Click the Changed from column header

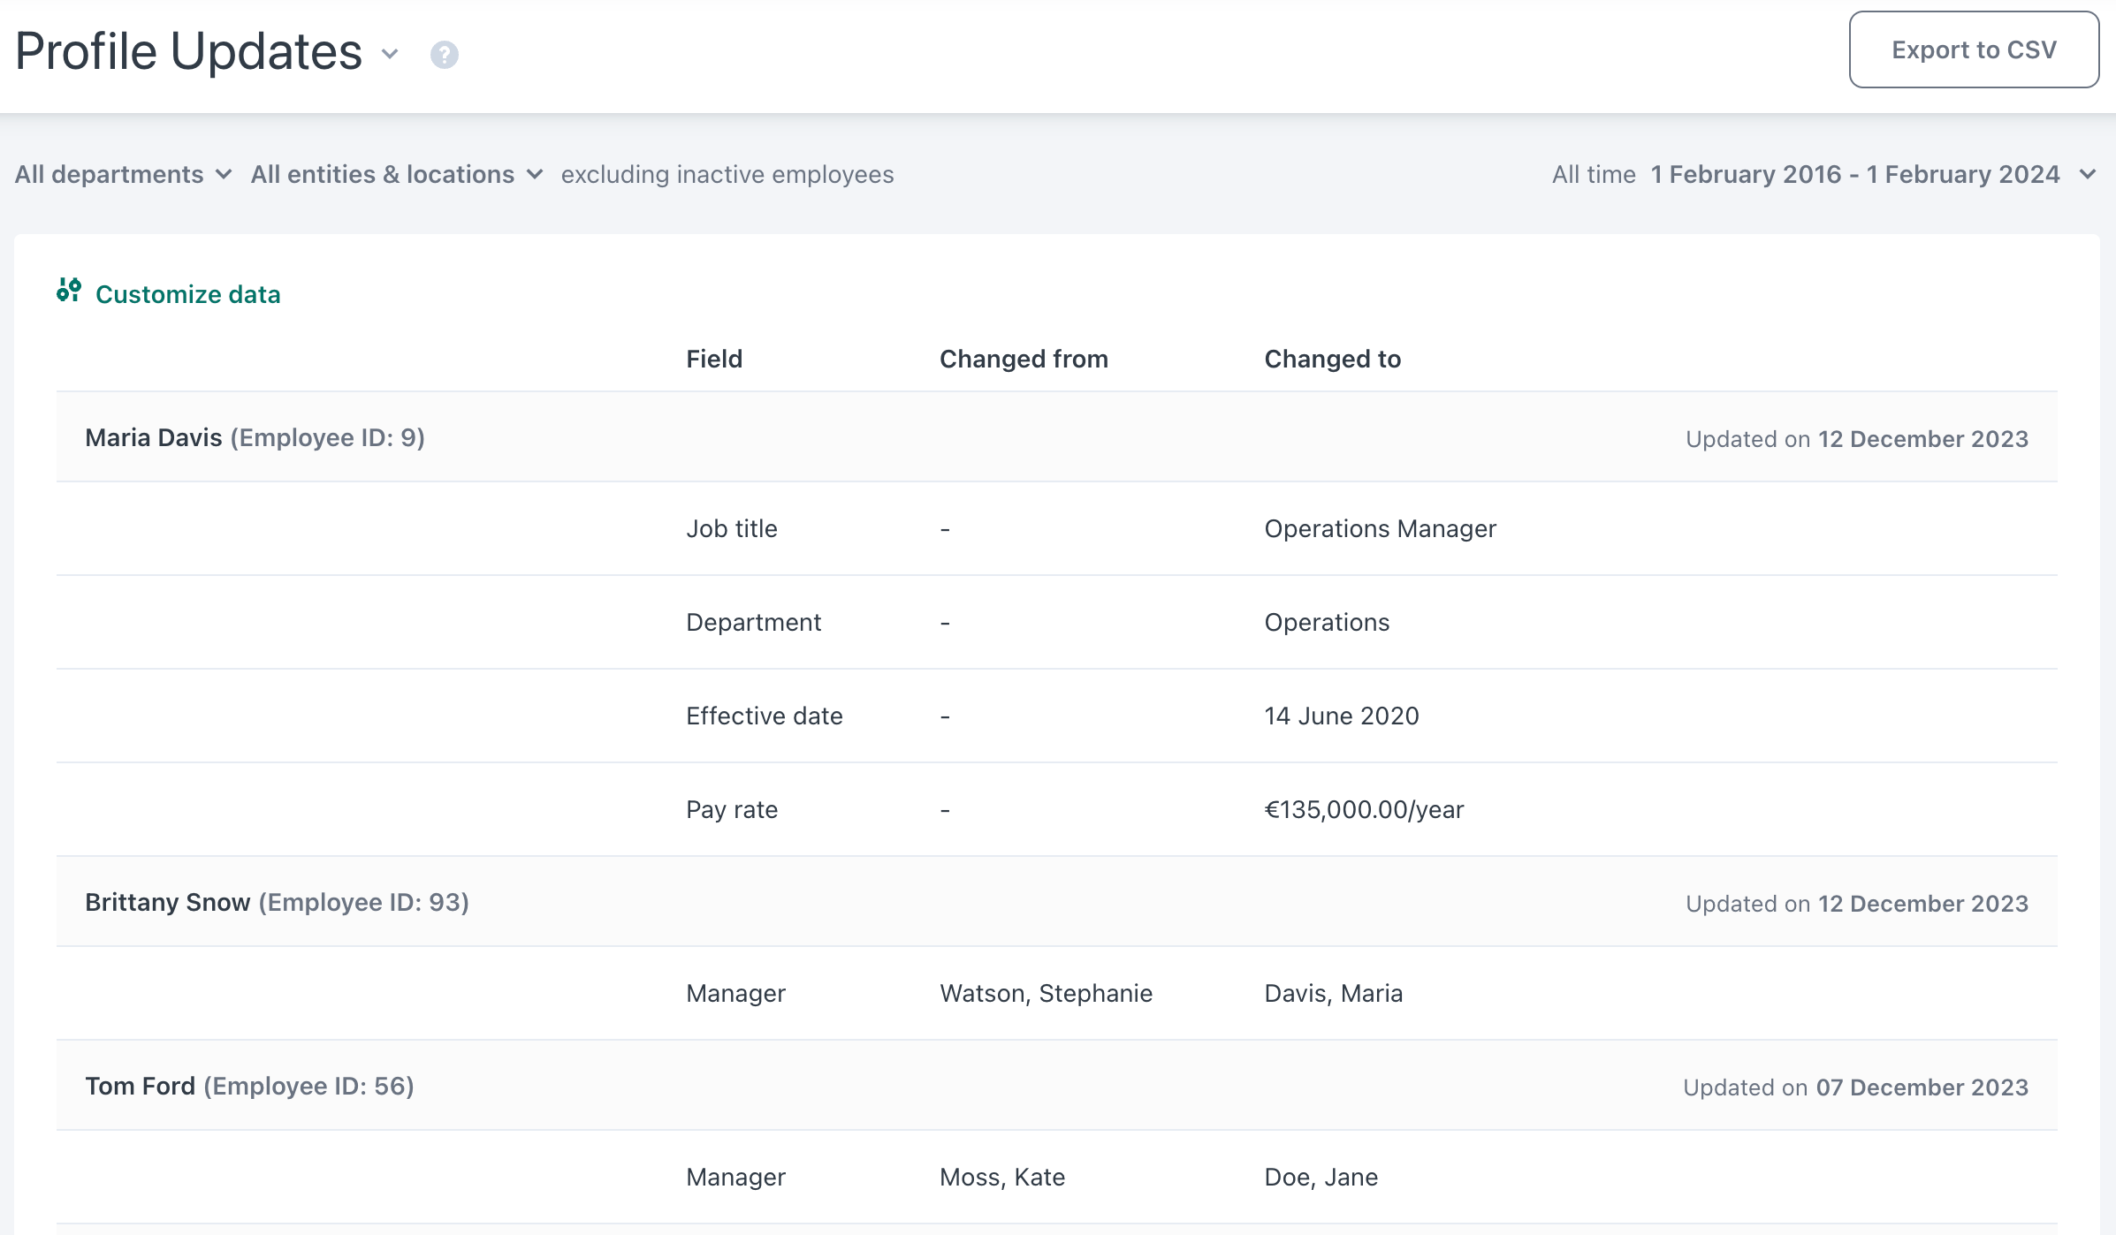point(1024,359)
